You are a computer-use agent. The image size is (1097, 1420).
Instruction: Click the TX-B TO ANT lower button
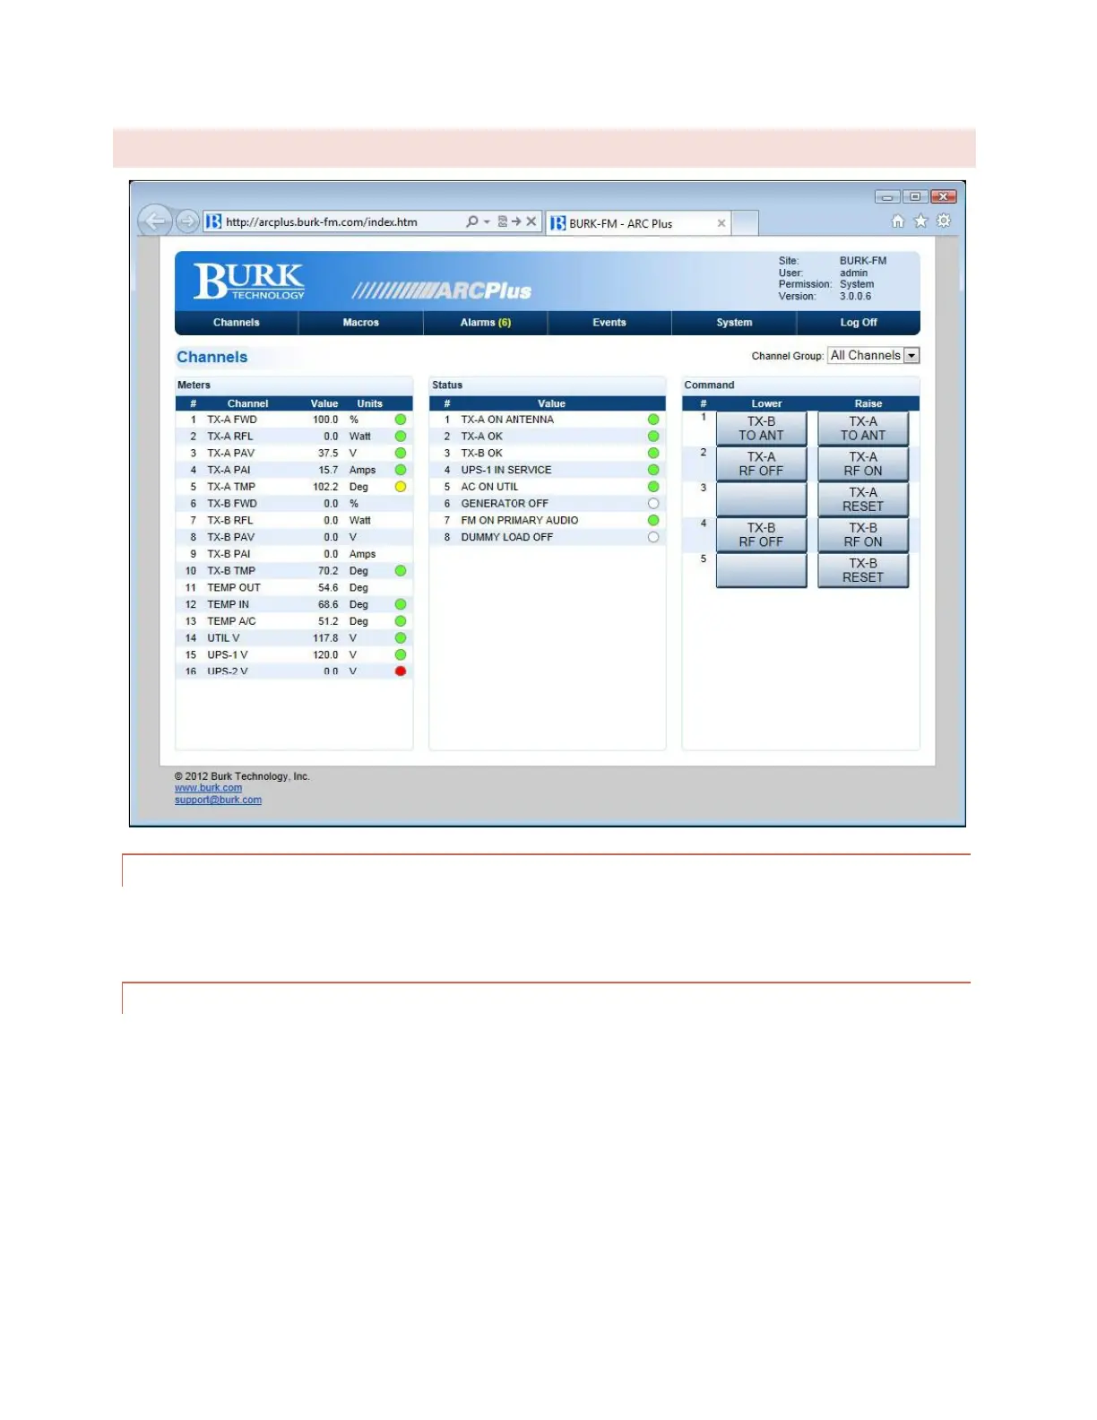(762, 429)
